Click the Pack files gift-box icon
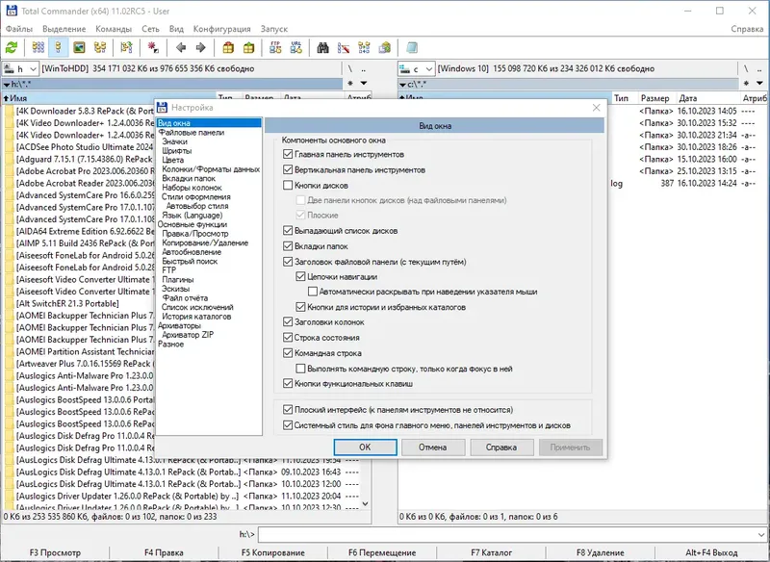Image resolution: width=770 pixels, height=562 pixels. coord(229,47)
